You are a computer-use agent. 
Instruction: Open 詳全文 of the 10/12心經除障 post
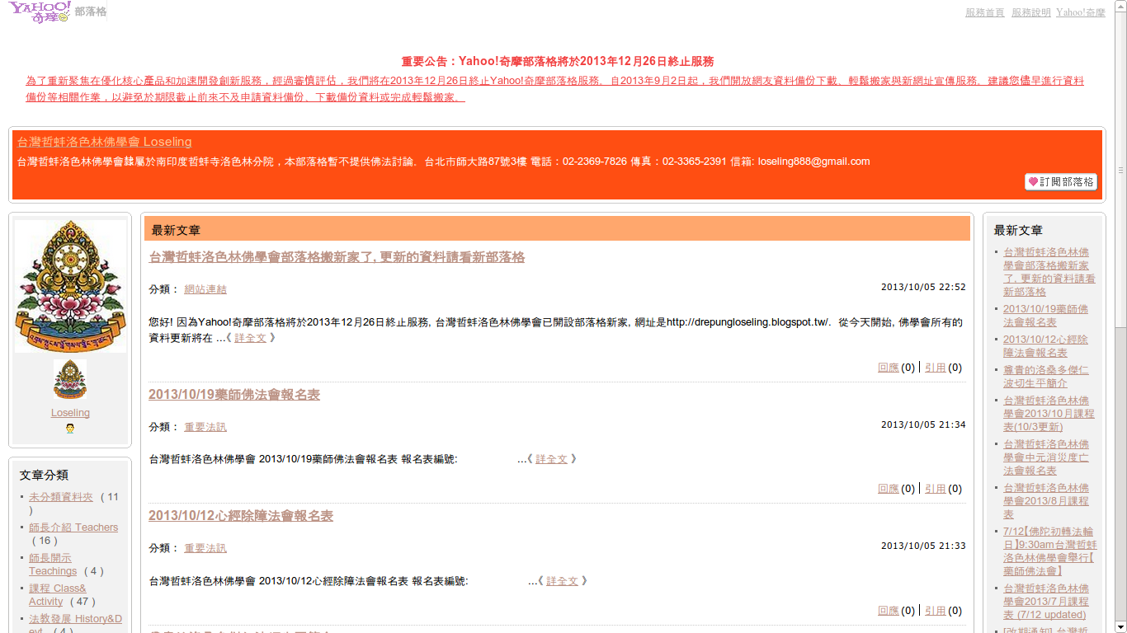pyautogui.click(x=563, y=581)
